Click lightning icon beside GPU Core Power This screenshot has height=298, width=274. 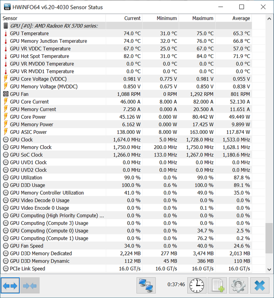point(6,117)
